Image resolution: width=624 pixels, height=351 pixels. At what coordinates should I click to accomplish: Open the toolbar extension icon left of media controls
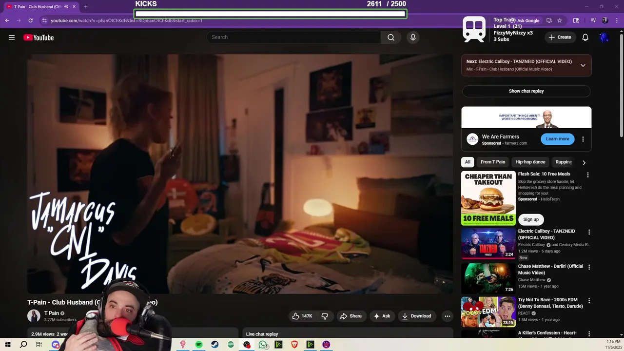(576, 20)
